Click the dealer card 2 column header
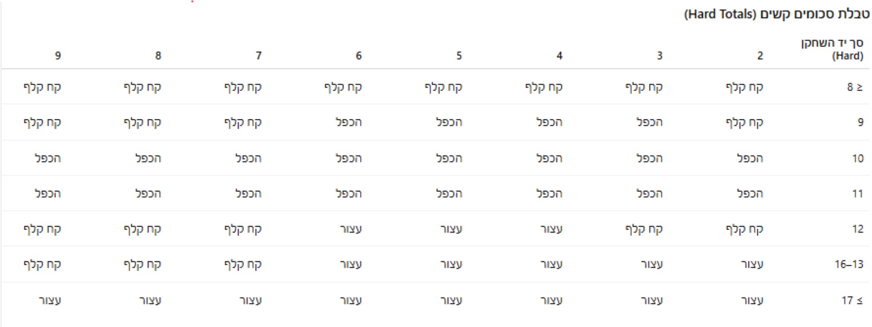This screenshot has height=327, width=872. [x=760, y=56]
